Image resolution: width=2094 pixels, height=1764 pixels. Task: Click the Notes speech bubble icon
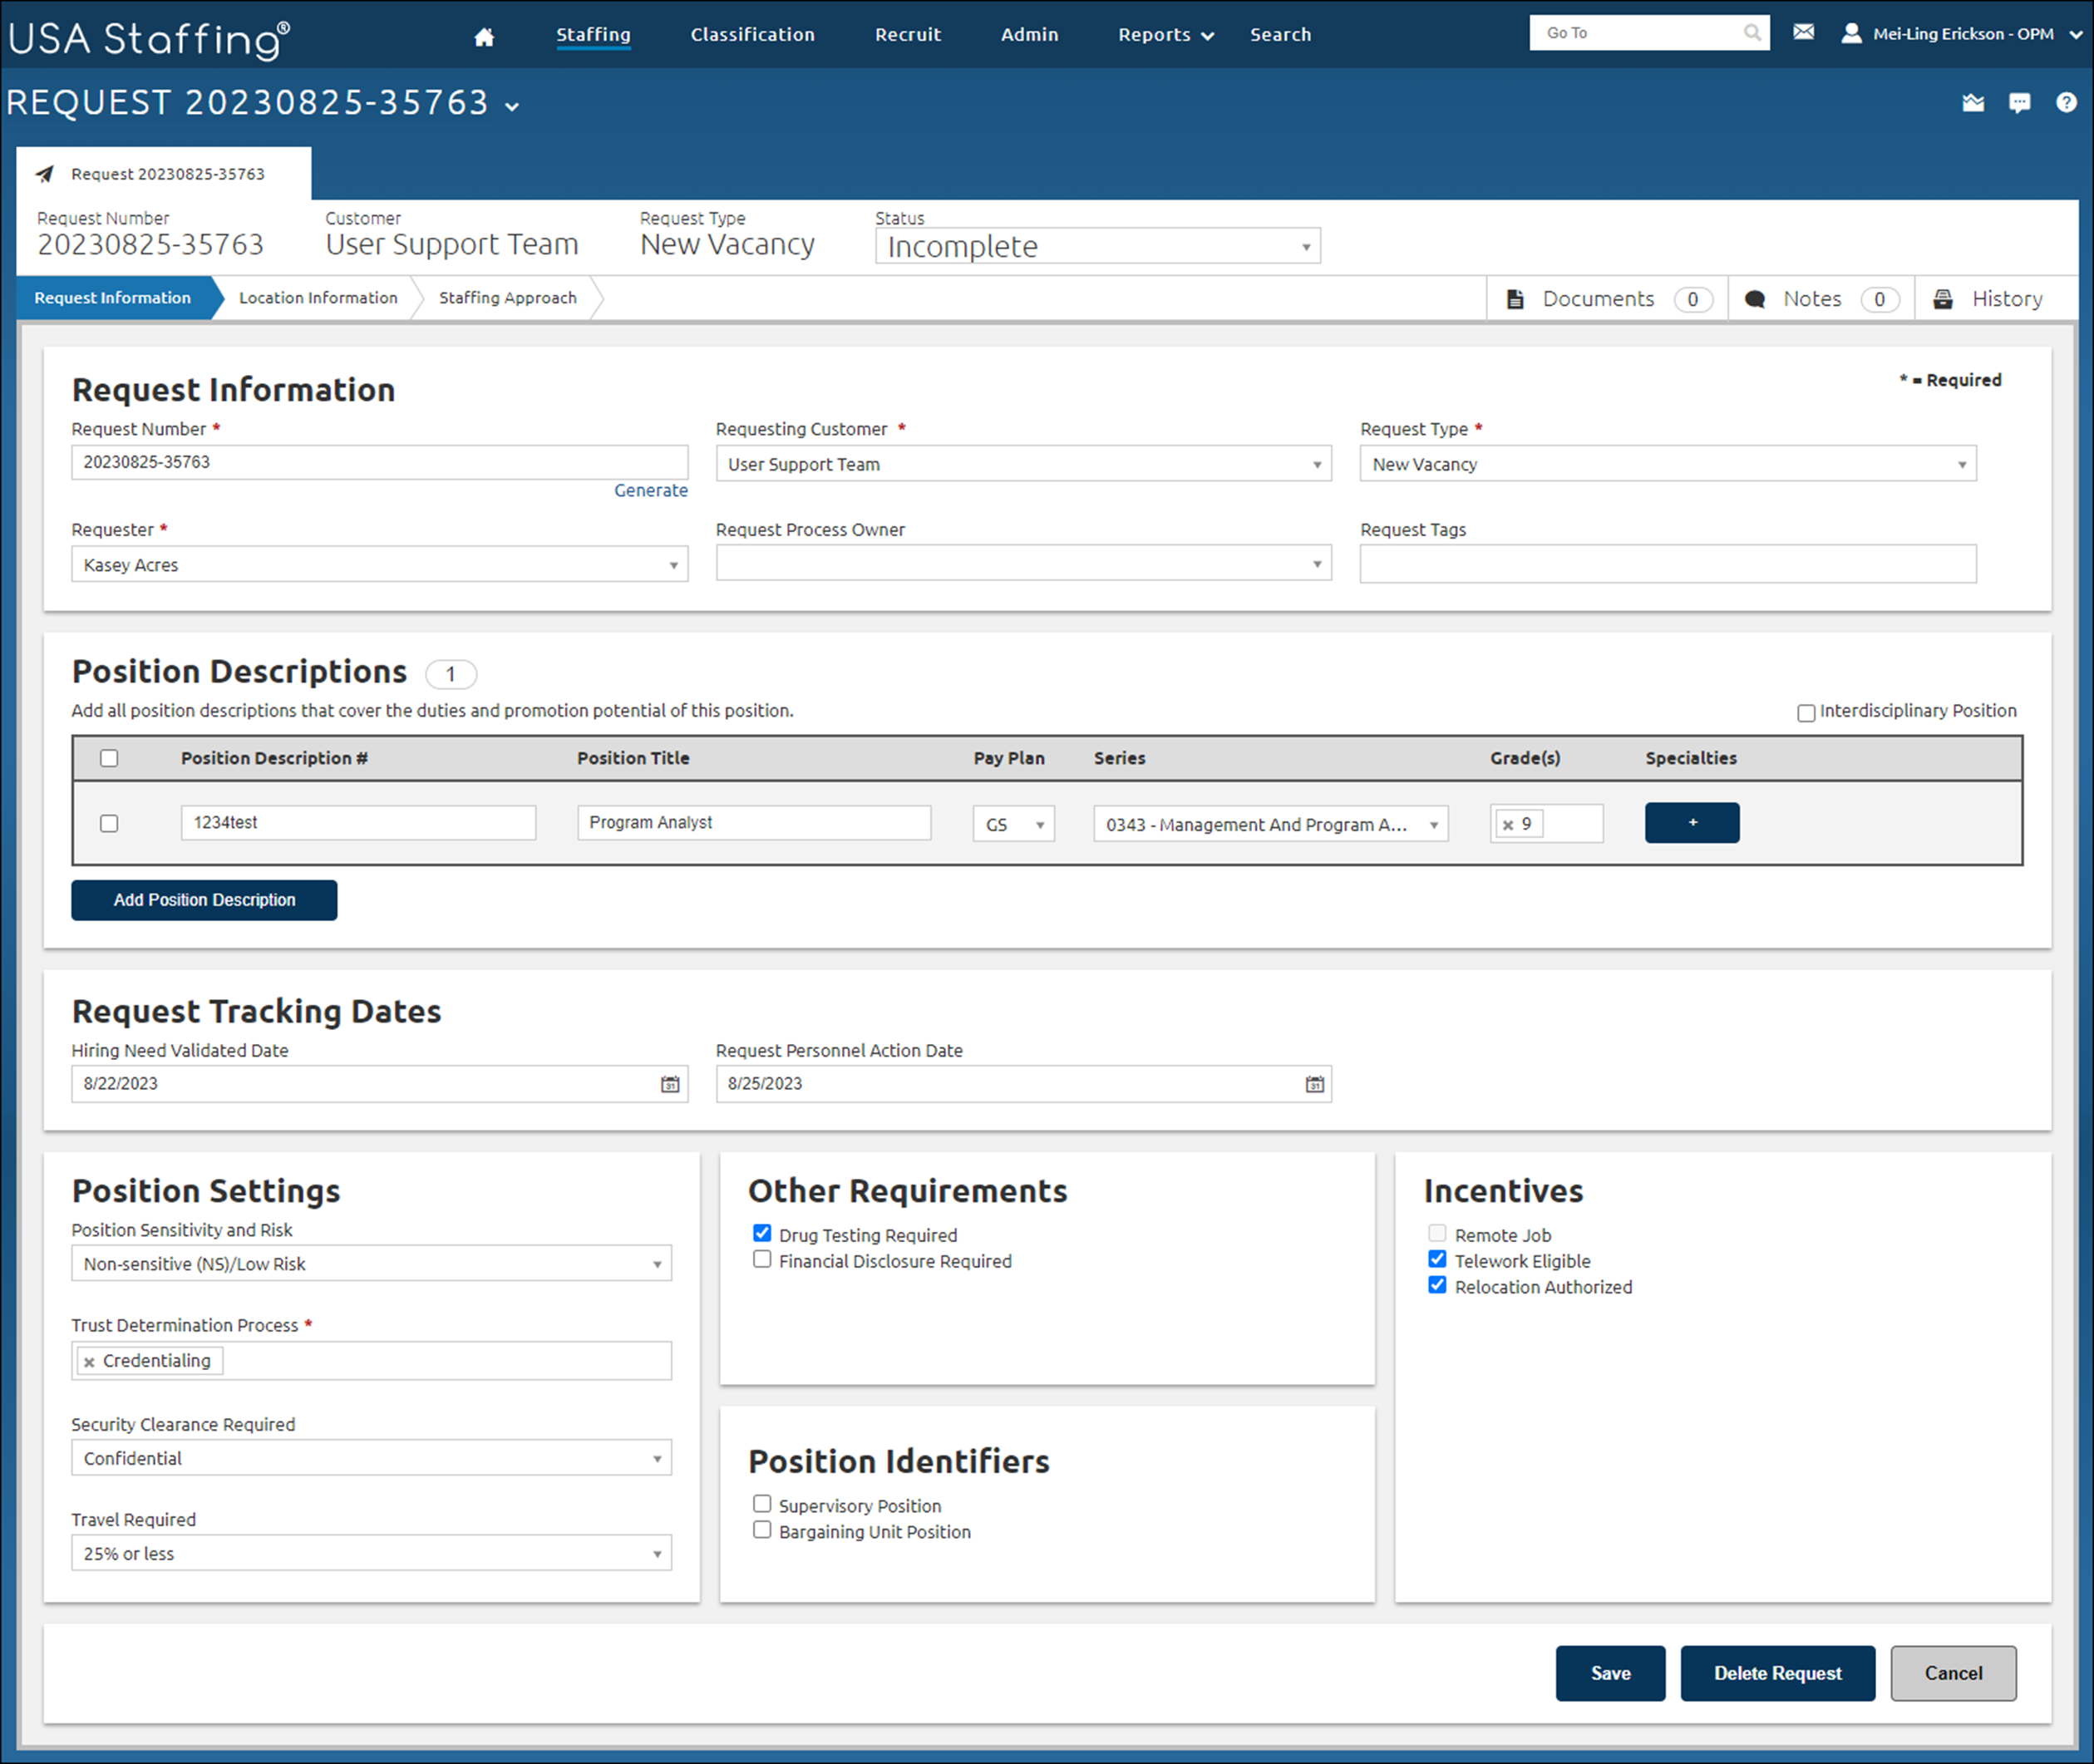click(x=1754, y=299)
